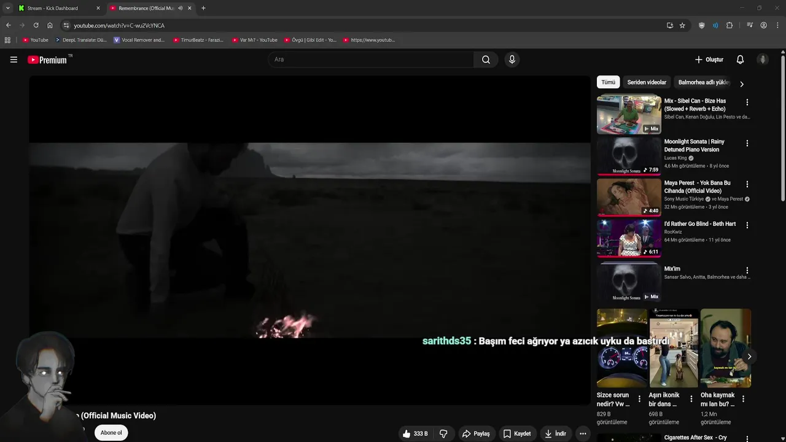
Task: Click Oluştur create button
Action: coord(709,60)
